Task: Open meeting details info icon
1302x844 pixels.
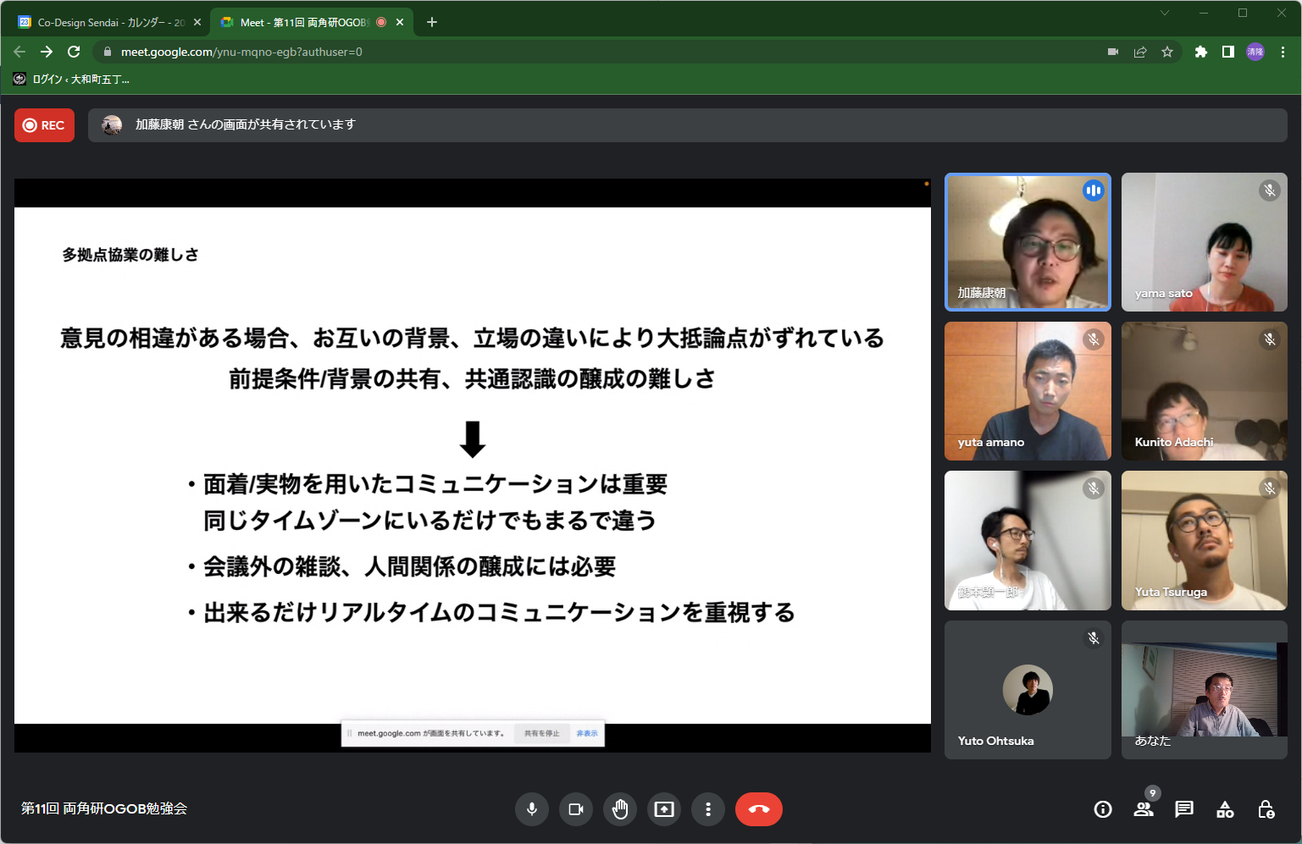Action: click(1103, 809)
